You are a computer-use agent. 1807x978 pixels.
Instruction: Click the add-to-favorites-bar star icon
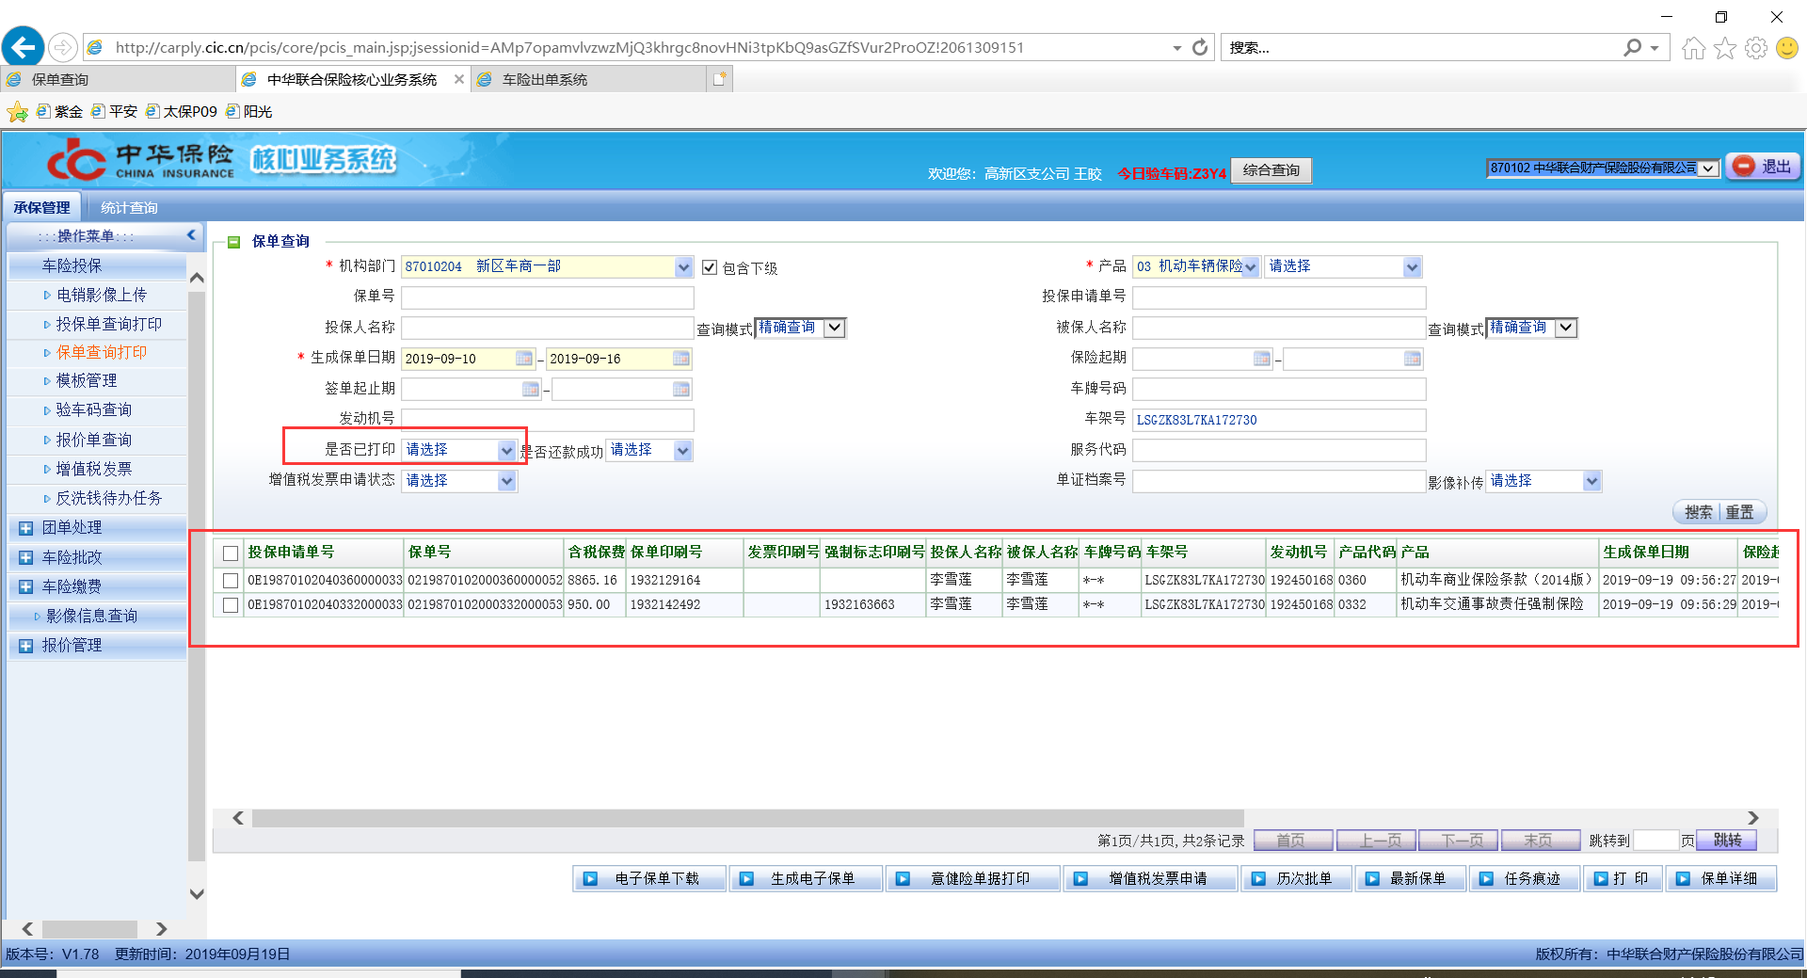(17, 112)
